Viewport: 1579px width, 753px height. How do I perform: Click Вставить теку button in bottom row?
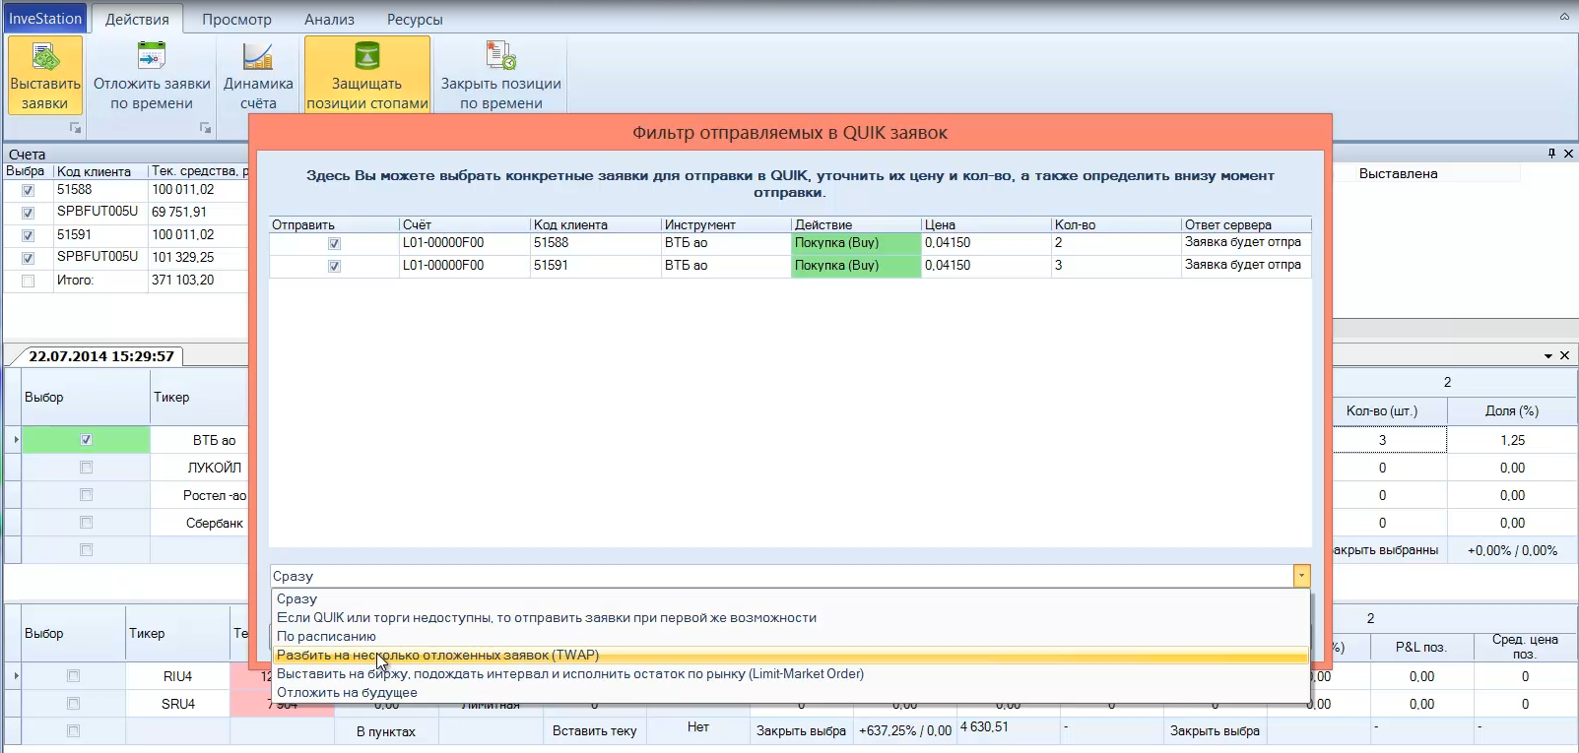pos(594,731)
